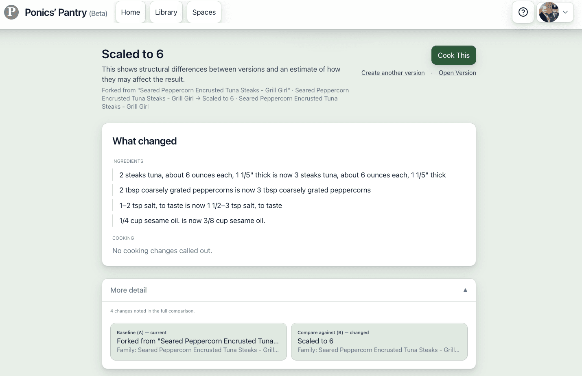Click the Open Version link
Viewport: 582px width, 376px height.
coord(457,73)
